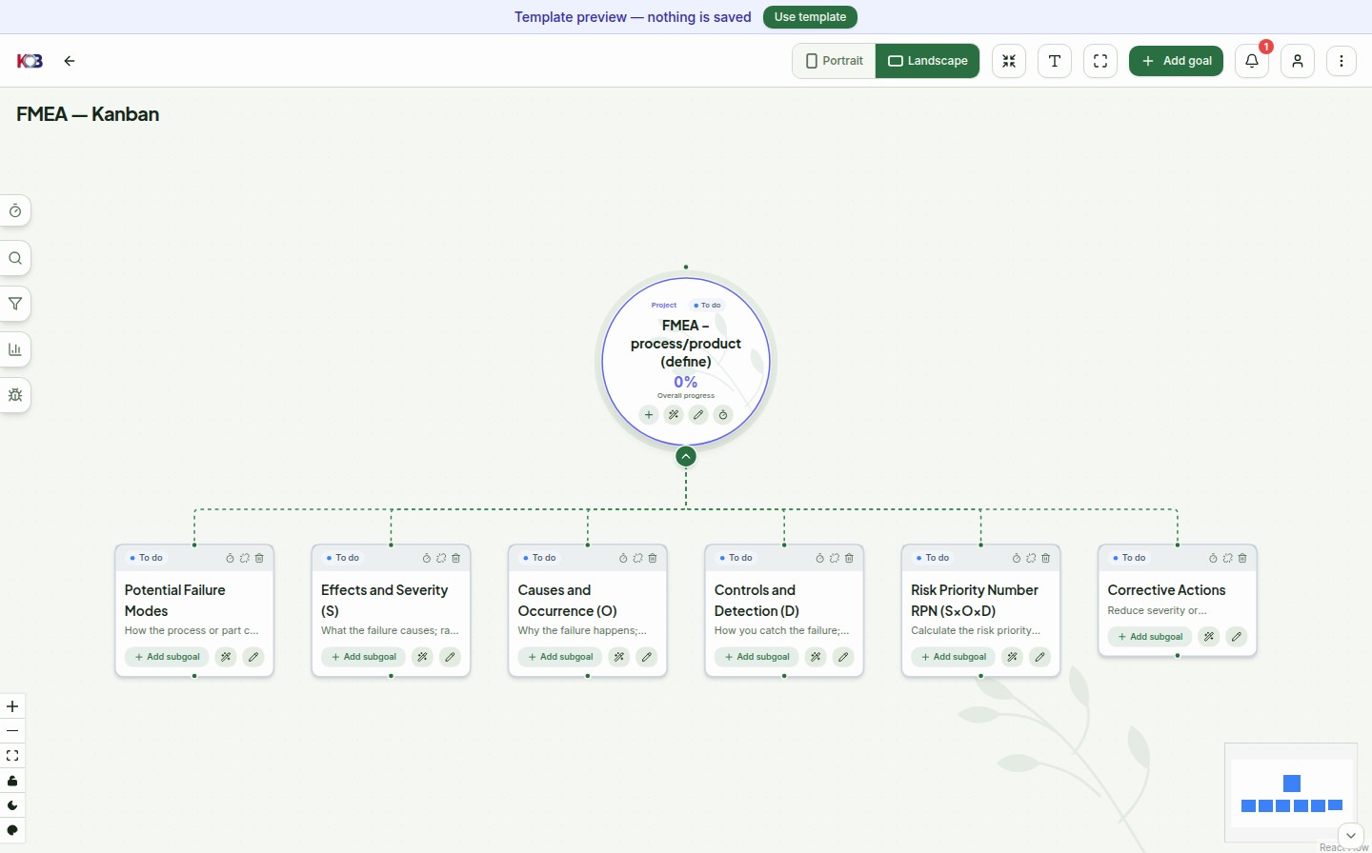Image resolution: width=1372 pixels, height=853 pixels.
Task: Open the user profile menu
Action: [x=1298, y=61]
